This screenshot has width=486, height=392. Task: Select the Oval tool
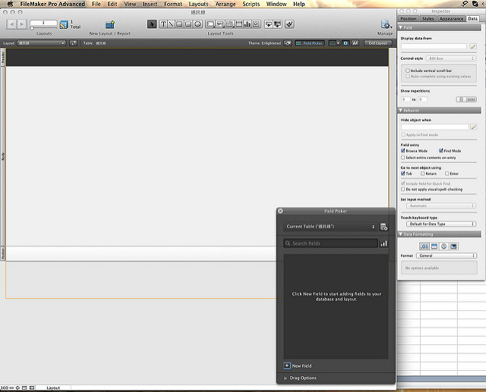197,24
